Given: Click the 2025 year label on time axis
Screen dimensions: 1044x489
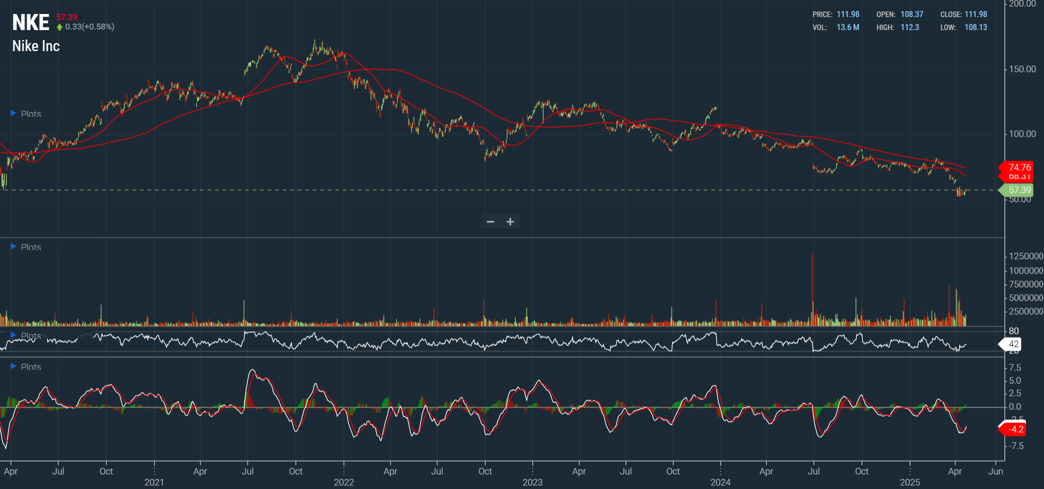Looking at the screenshot, I should click(910, 482).
